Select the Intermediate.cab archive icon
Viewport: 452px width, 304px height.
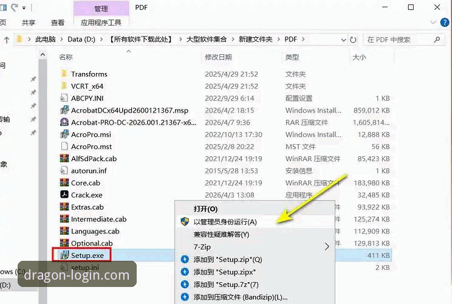pos(64,219)
